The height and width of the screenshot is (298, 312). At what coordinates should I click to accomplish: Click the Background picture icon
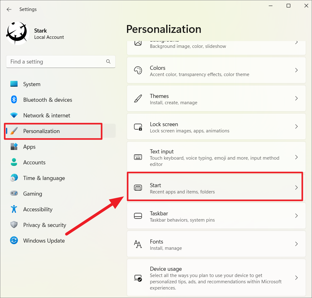point(138,43)
